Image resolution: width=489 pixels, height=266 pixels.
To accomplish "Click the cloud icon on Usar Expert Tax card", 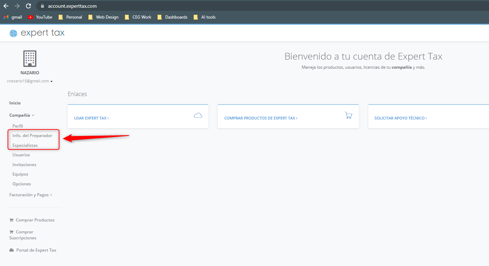I will click(198, 115).
